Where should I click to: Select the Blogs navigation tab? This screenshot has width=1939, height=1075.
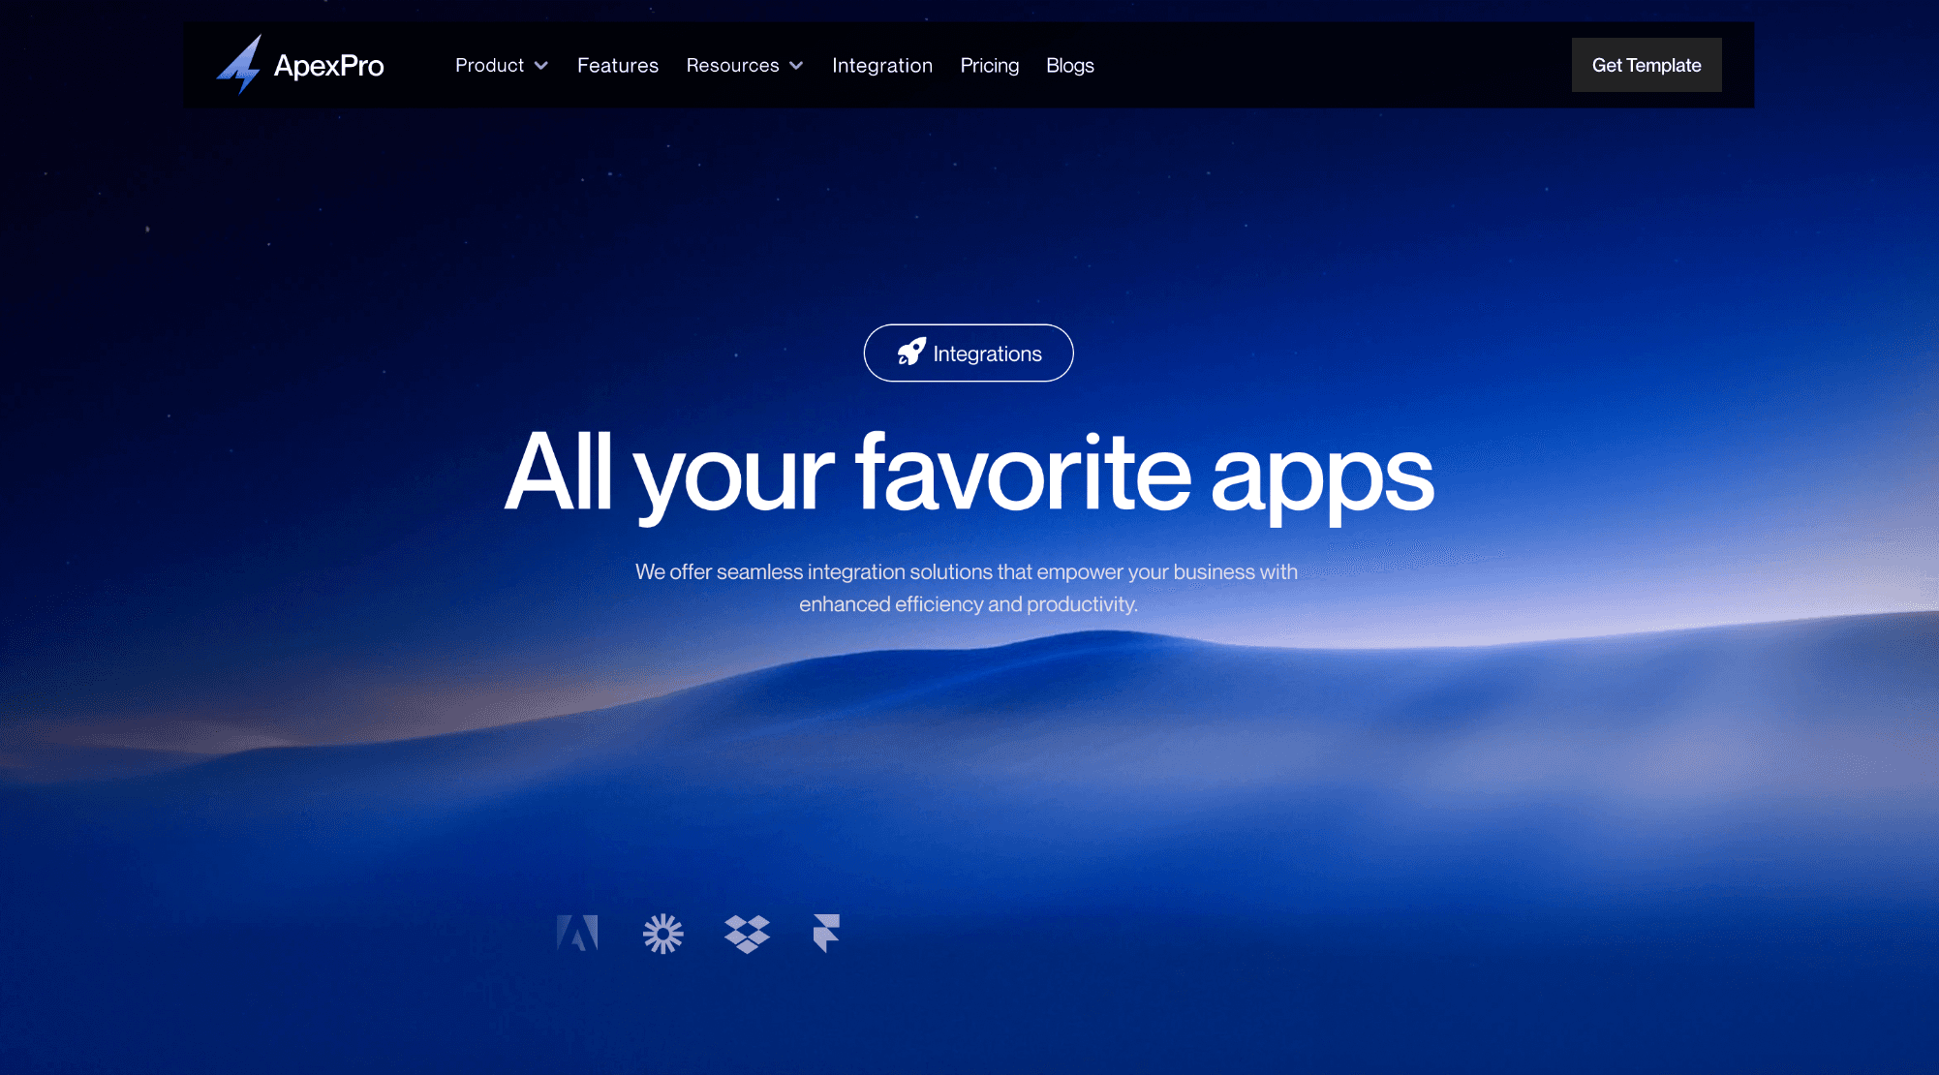pyautogui.click(x=1071, y=65)
